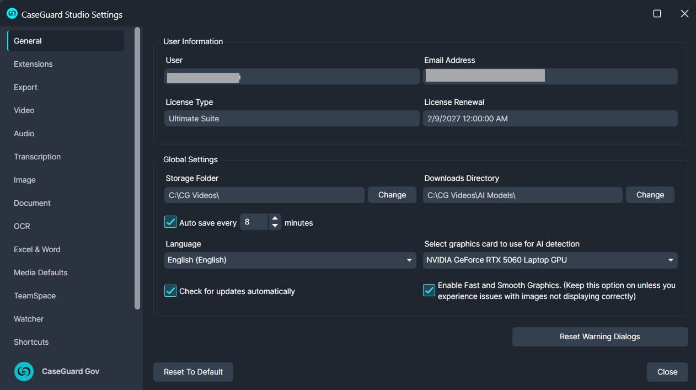Select the OCR settings tab

pyautogui.click(x=22, y=226)
